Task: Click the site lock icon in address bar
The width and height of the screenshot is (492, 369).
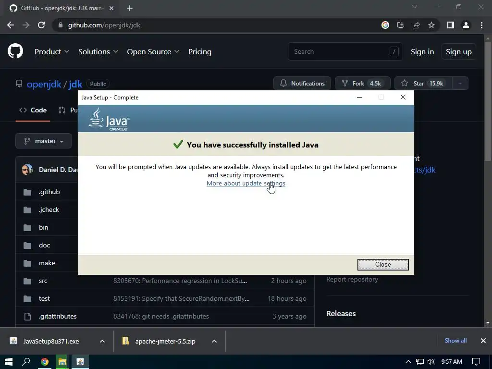Action: [x=61, y=25]
